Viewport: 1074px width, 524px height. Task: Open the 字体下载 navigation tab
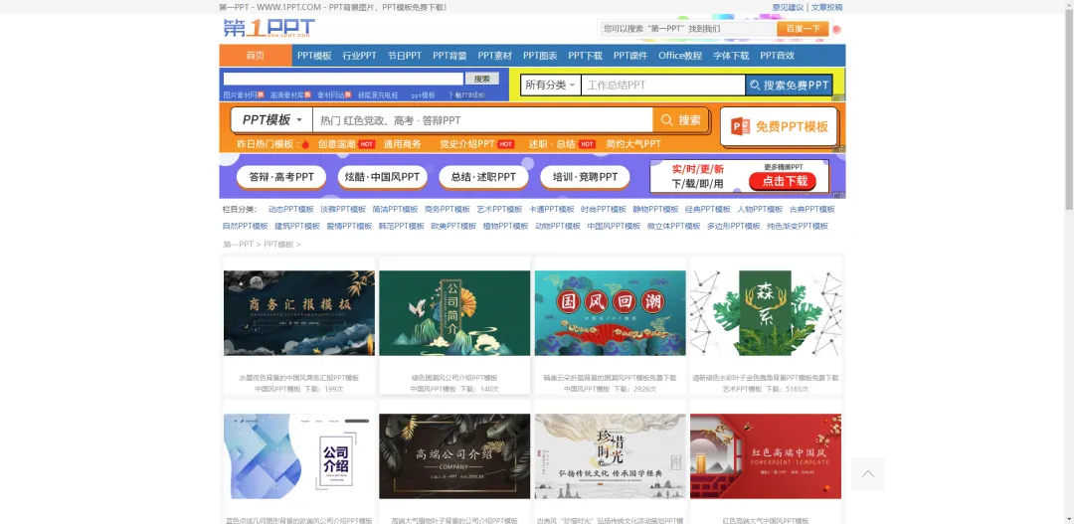point(731,56)
